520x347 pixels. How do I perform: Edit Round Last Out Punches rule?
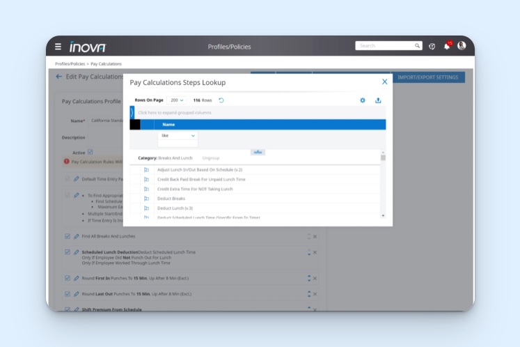[x=77, y=294]
